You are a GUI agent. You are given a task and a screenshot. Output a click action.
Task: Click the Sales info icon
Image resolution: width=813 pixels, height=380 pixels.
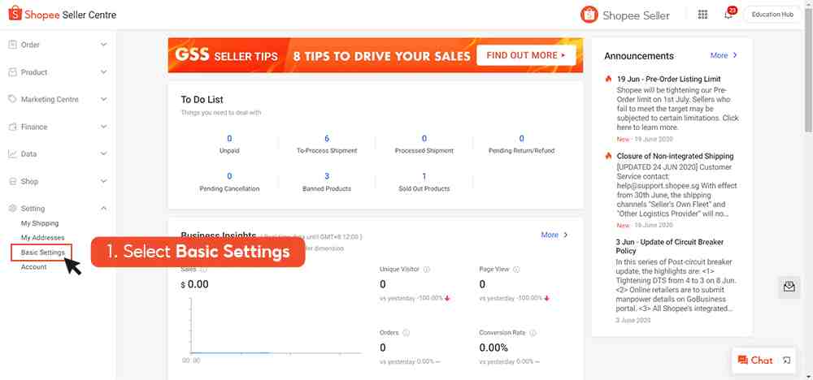coord(204,270)
